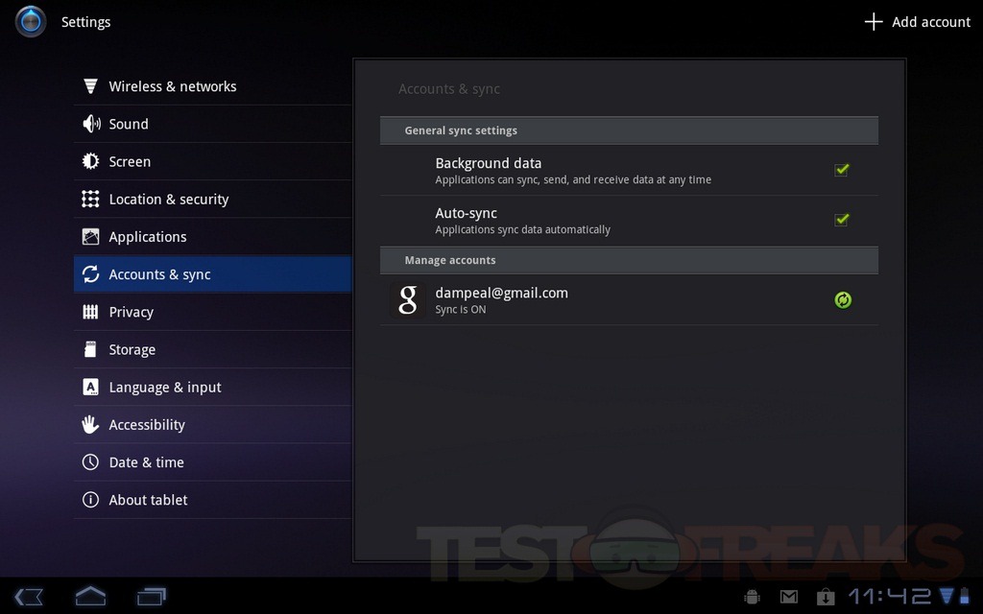Open the Recent apps switcher

pos(152,596)
